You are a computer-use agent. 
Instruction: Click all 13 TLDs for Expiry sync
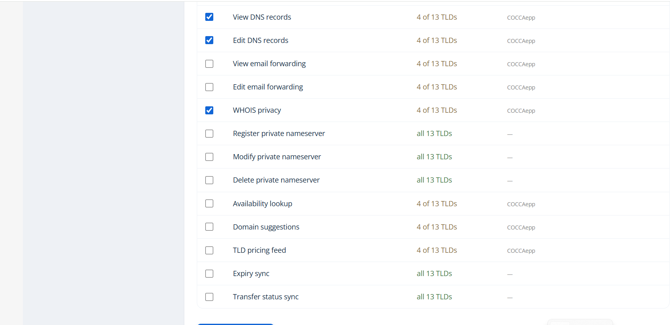[434, 273]
